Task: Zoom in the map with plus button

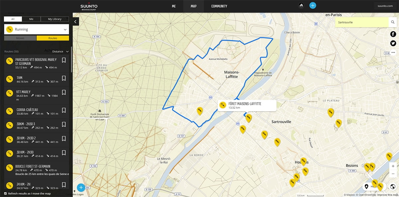Action: click(x=393, y=166)
